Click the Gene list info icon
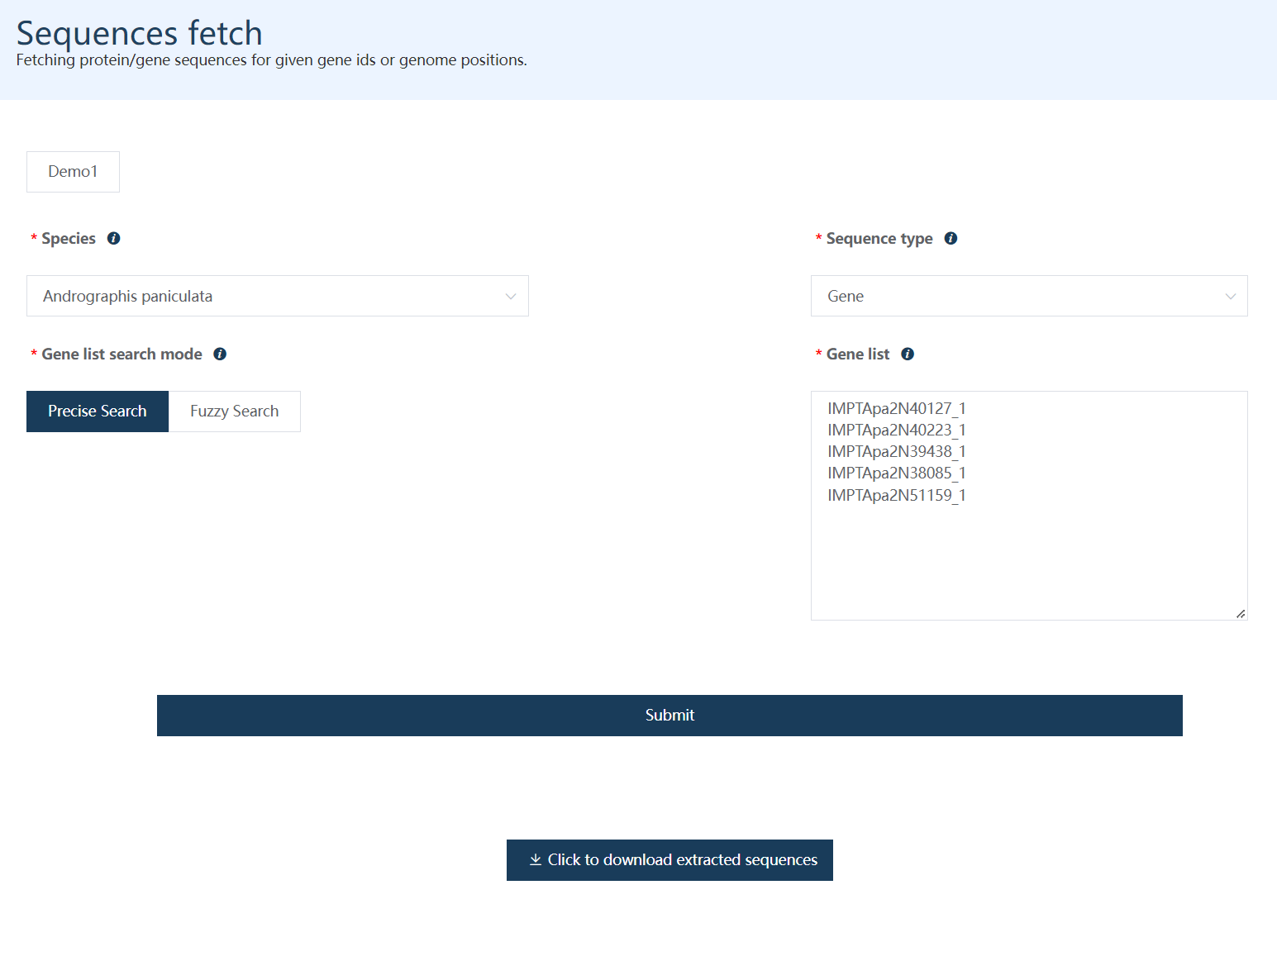1277x961 pixels. point(908,354)
